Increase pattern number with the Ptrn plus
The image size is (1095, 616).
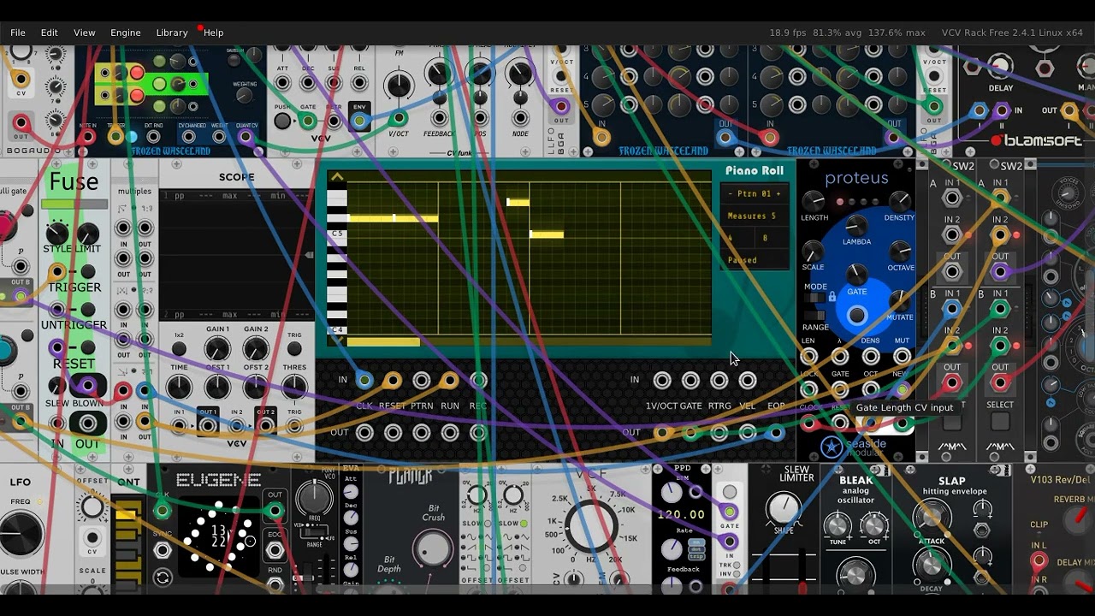click(x=778, y=194)
